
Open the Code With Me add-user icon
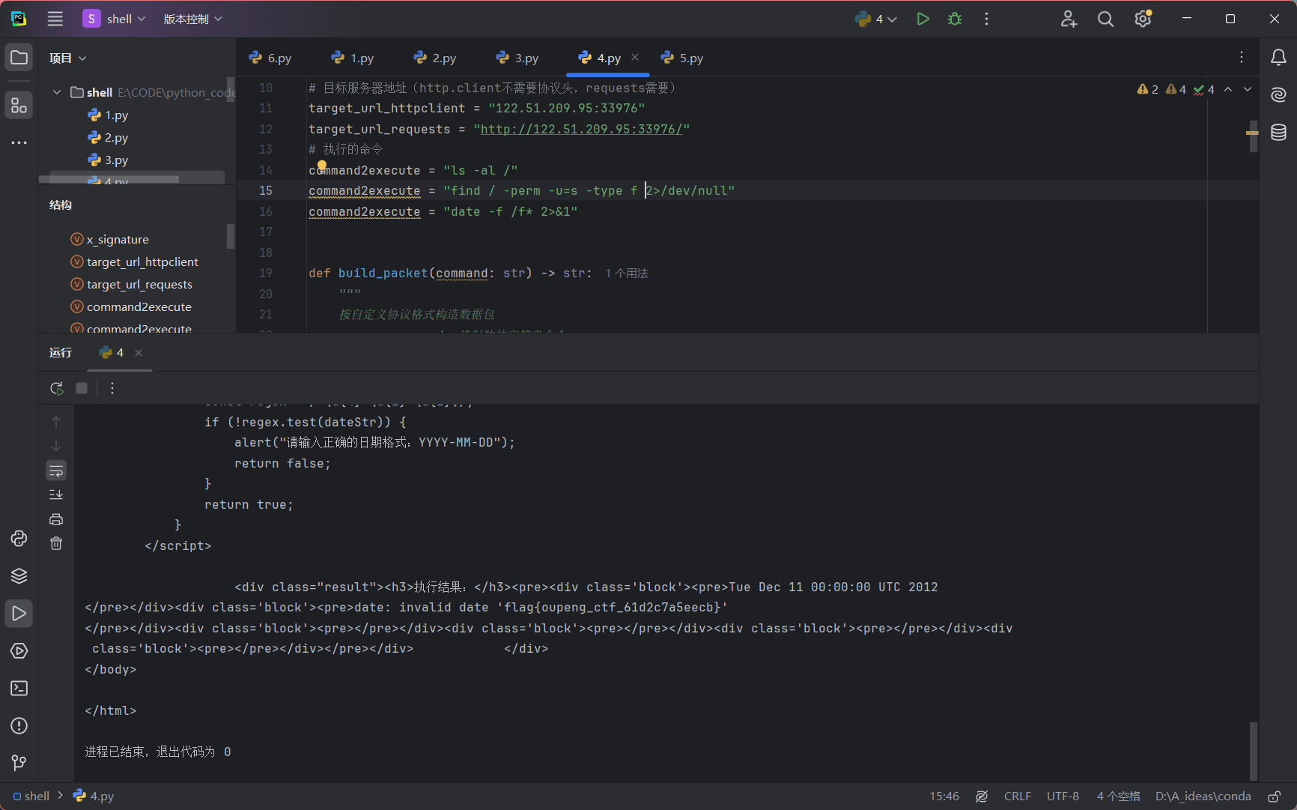coord(1069,19)
